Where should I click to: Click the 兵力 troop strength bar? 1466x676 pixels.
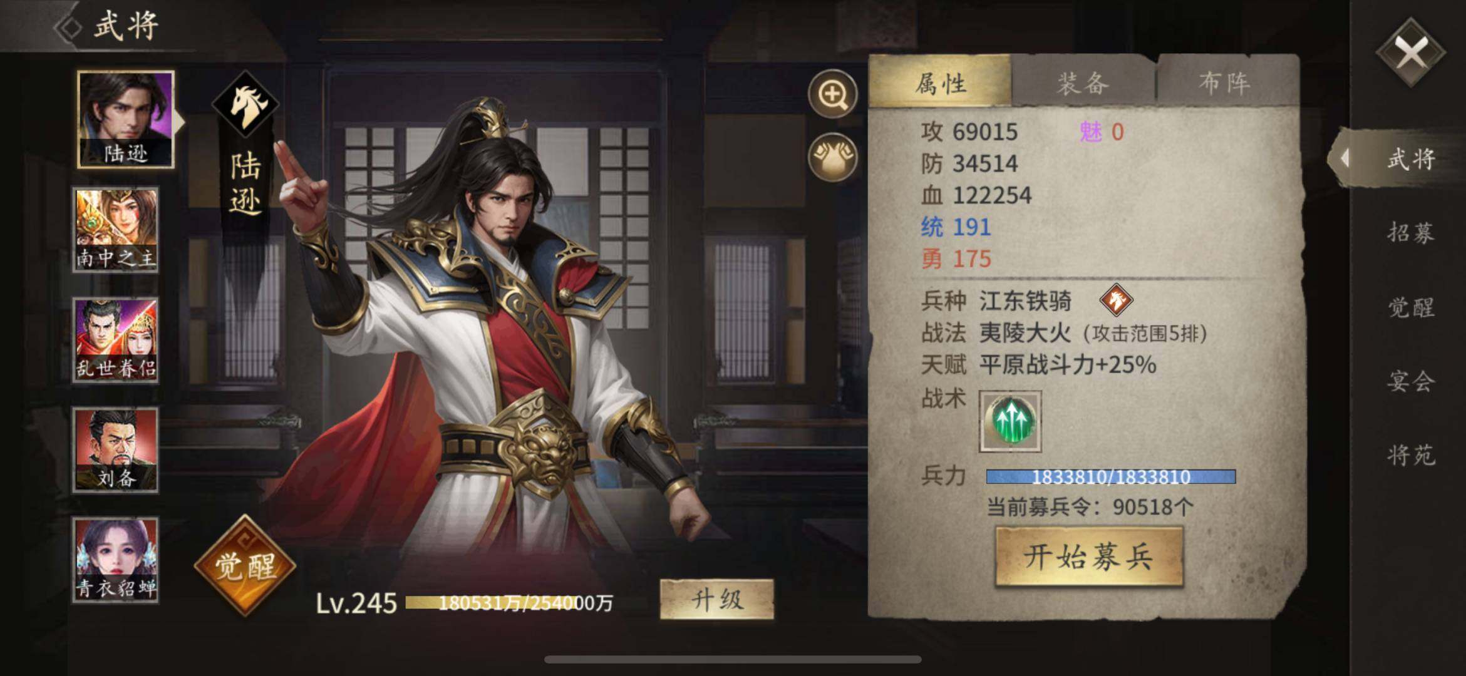(1111, 477)
